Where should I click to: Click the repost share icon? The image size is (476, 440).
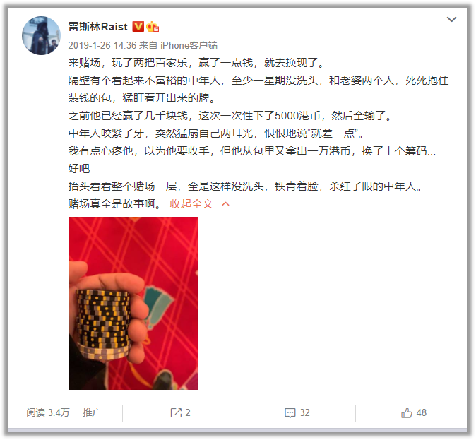176,413
